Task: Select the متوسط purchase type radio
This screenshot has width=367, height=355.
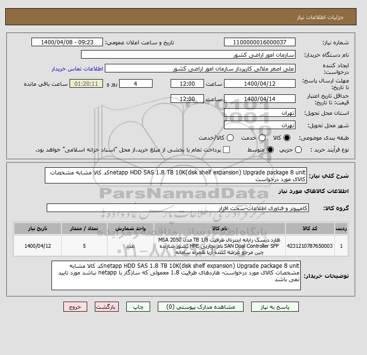Action: pos(270,150)
